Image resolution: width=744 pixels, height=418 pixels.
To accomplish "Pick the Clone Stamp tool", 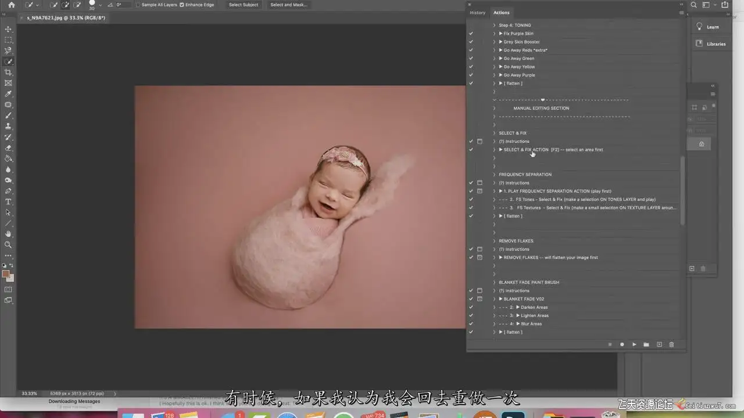I will tap(8, 126).
